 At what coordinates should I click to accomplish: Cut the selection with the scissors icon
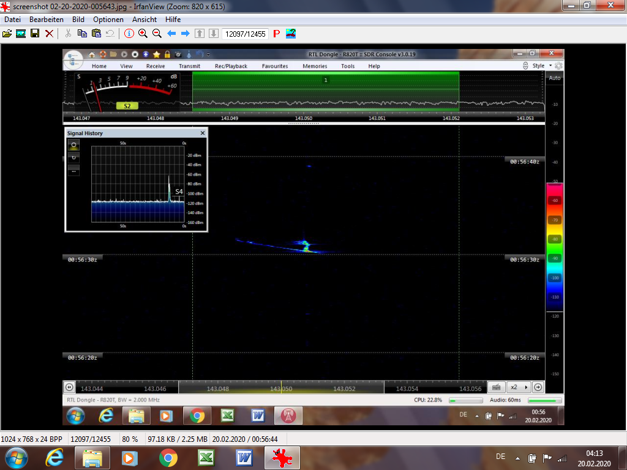click(x=69, y=34)
